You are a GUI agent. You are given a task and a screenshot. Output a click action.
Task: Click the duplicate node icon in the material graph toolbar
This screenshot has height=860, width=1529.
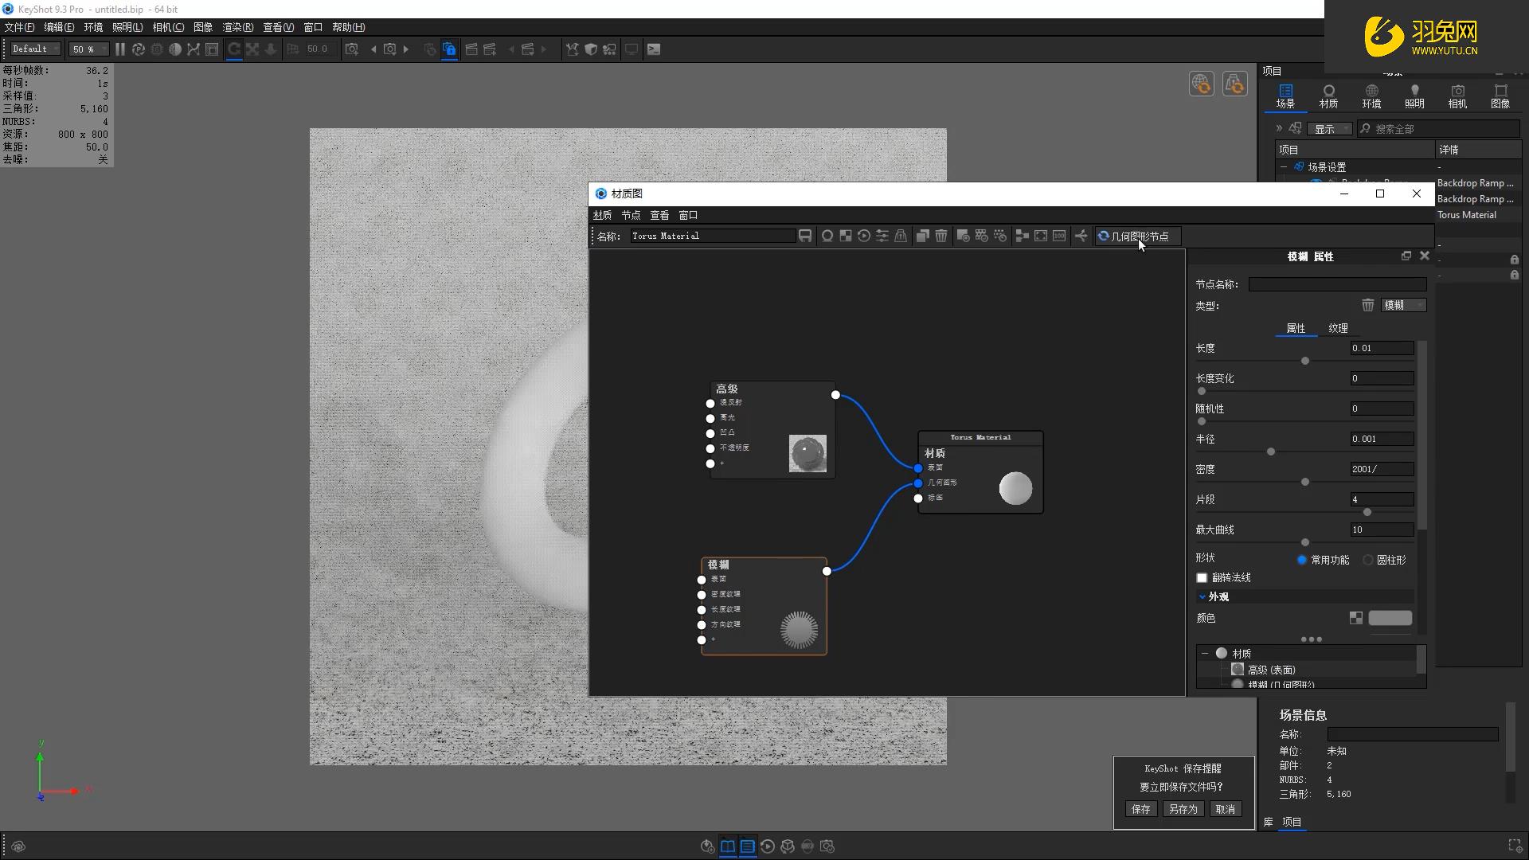tap(922, 236)
